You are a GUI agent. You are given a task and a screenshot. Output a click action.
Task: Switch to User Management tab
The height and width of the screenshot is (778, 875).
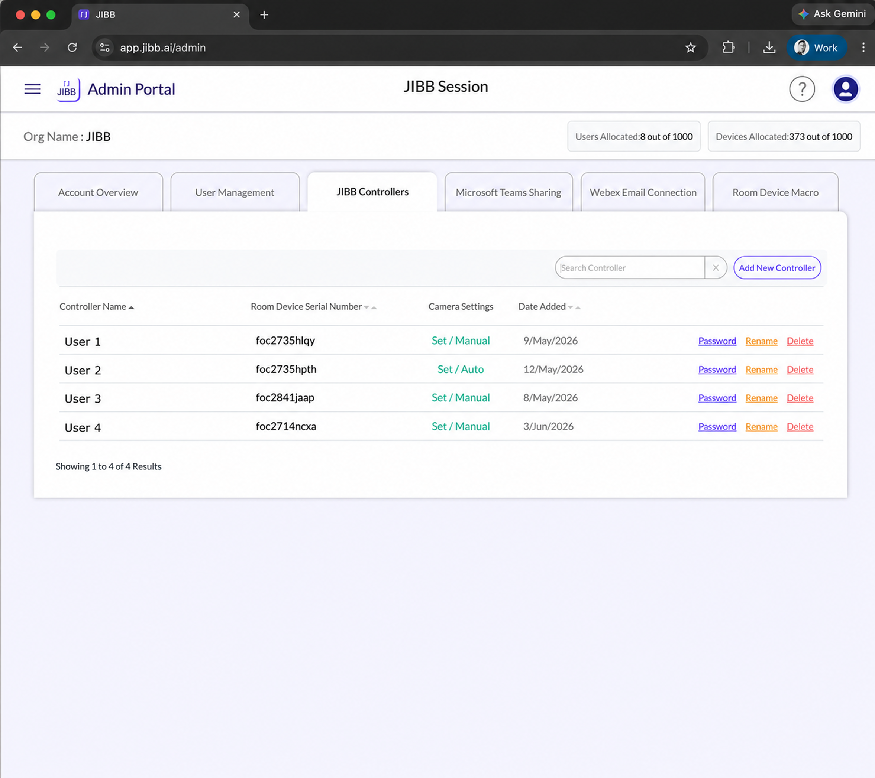[235, 192]
